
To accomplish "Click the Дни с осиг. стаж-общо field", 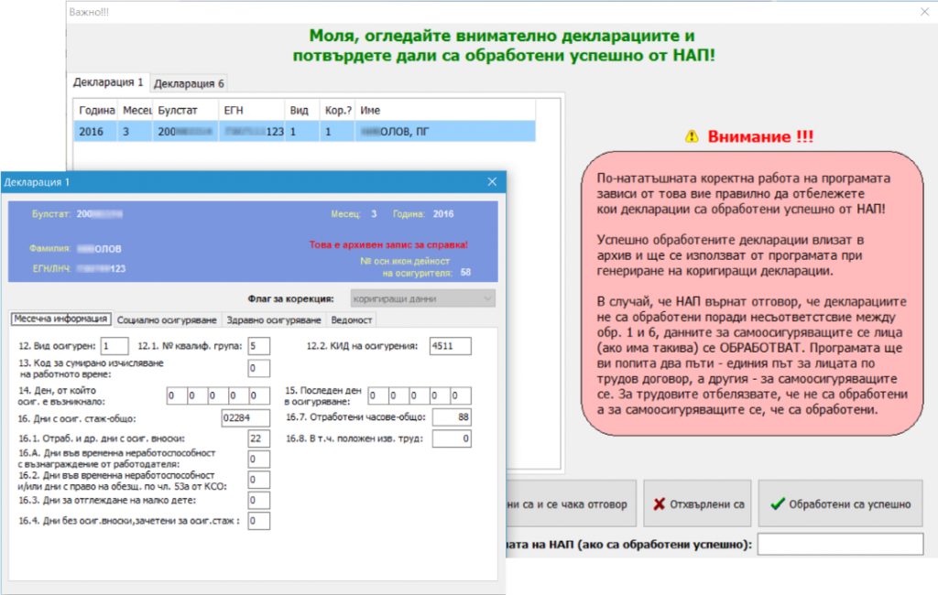I will [245, 418].
